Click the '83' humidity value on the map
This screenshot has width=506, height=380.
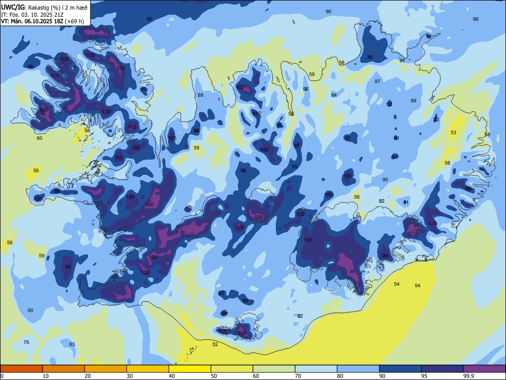(72, 345)
